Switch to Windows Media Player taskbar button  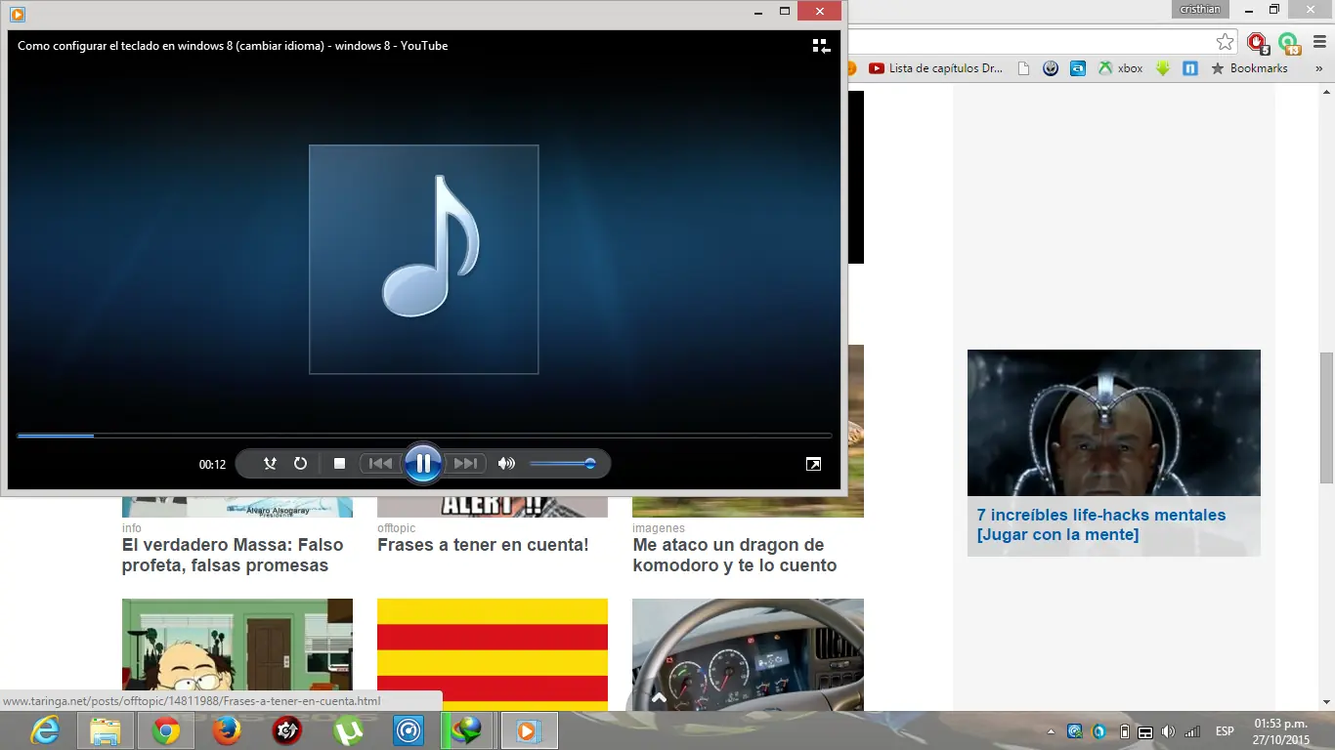tap(529, 730)
